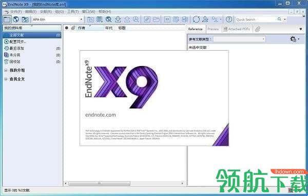
Task: Click the read-status dot column header
Action: (67, 28)
